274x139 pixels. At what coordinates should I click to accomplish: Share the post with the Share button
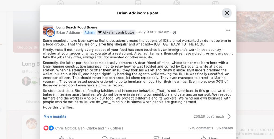tap(210, 138)
